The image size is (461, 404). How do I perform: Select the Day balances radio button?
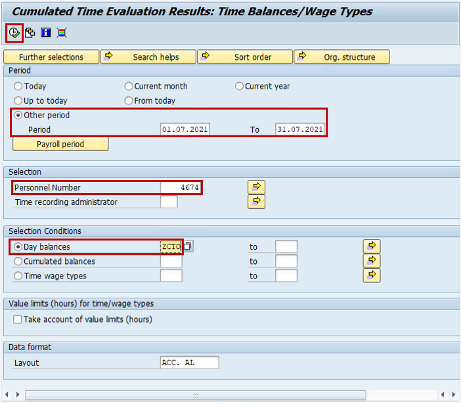point(18,247)
